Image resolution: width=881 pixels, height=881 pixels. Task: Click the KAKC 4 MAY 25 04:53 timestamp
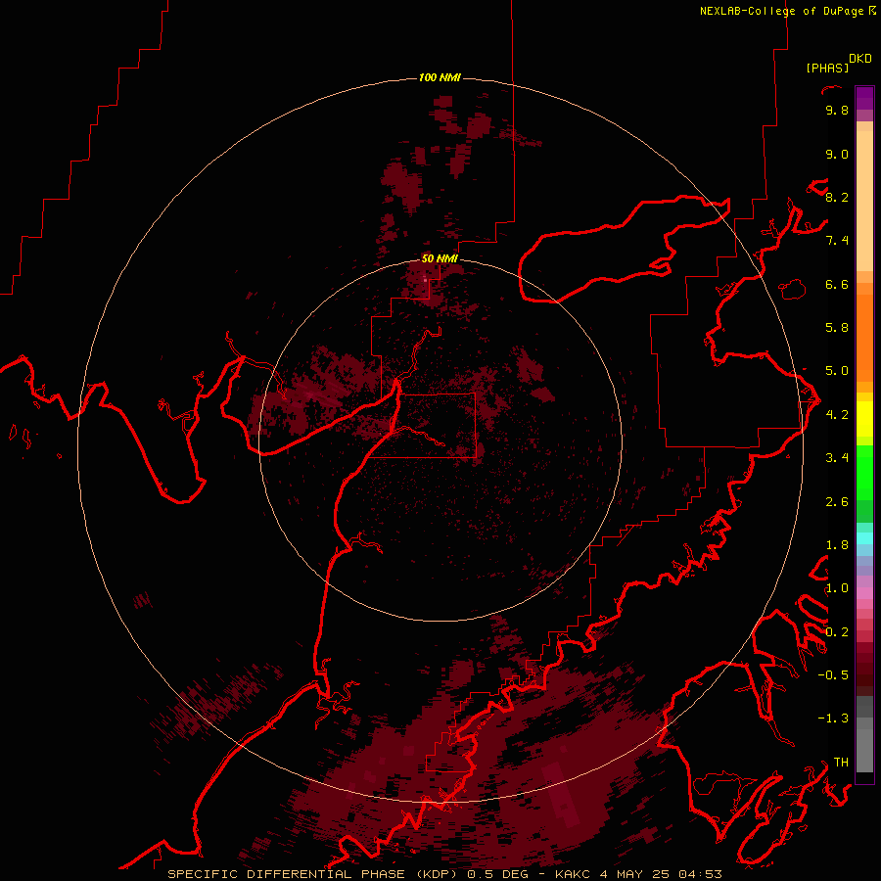click(638, 874)
